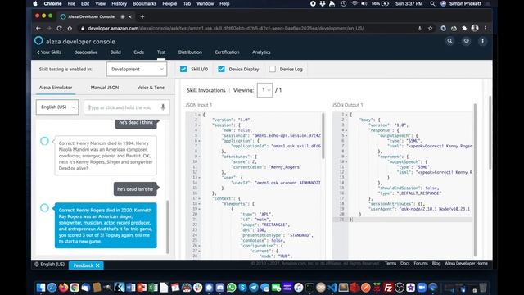Switch to the Build tab
The height and width of the screenshot is (295, 524).
(x=115, y=52)
